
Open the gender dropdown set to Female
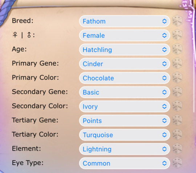[124, 35]
